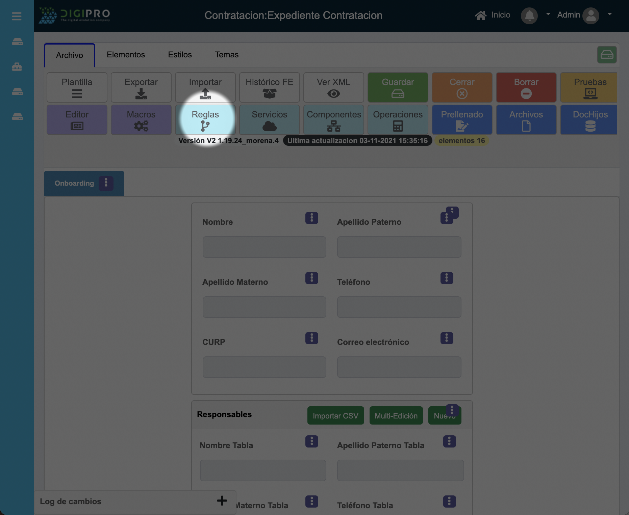Click the notification bell icon
Image resolution: width=629 pixels, height=515 pixels.
pyautogui.click(x=529, y=16)
